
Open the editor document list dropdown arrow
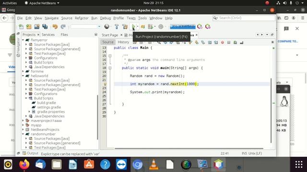pyautogui.click(x=267, y=35)
